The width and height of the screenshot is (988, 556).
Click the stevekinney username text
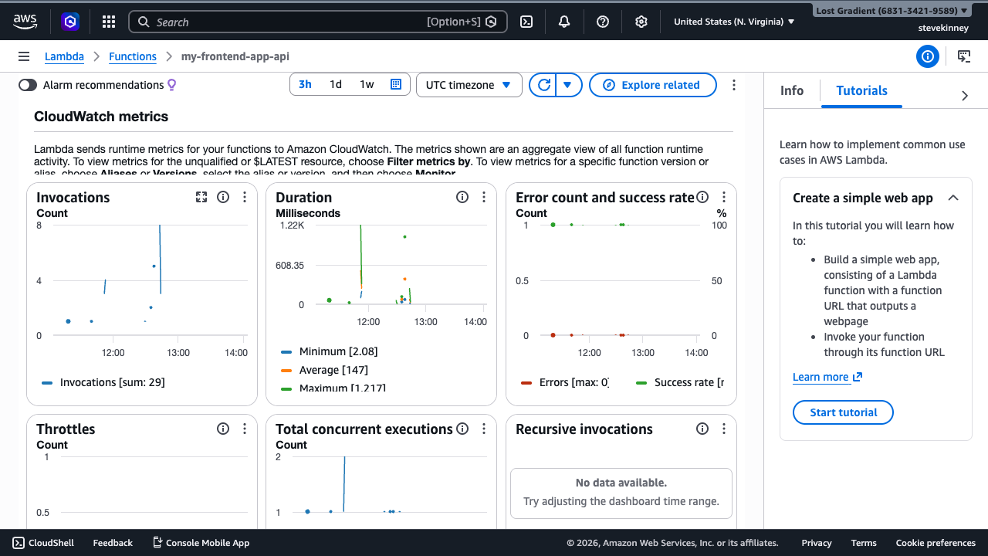click(x=944, y=27)
